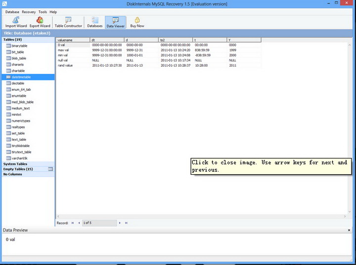Sort by the d column header
The height and width of the screenshot is (265, 356).
tap(141, 40)
